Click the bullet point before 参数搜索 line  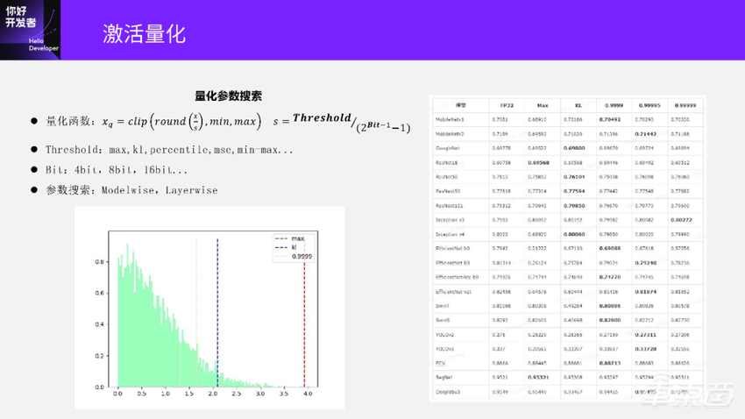pyautogui.click(x=34, y=189)
